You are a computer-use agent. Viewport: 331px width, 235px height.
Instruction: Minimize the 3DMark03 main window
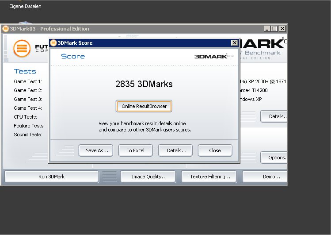click(x=267, y=28)
